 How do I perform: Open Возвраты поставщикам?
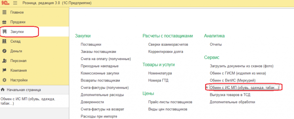[100, 80]
